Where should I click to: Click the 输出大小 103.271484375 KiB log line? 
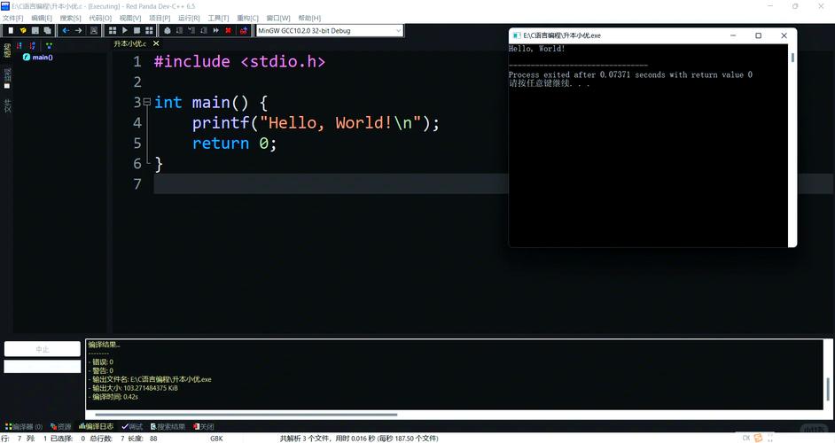(x=134, y=388)
